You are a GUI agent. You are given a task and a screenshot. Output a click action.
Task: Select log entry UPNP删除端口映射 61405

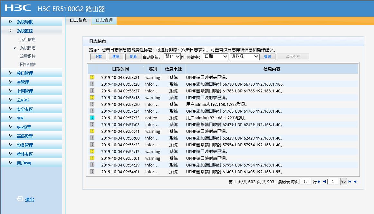coord(234,172)
